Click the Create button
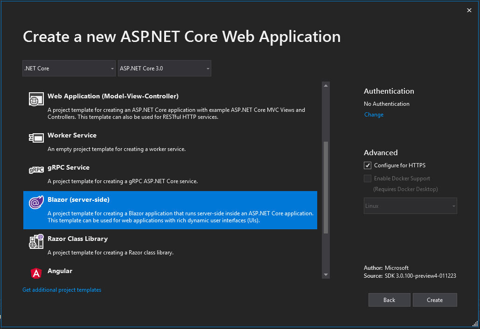The height and width of the screenshot is (329, 480). (435, 300)
